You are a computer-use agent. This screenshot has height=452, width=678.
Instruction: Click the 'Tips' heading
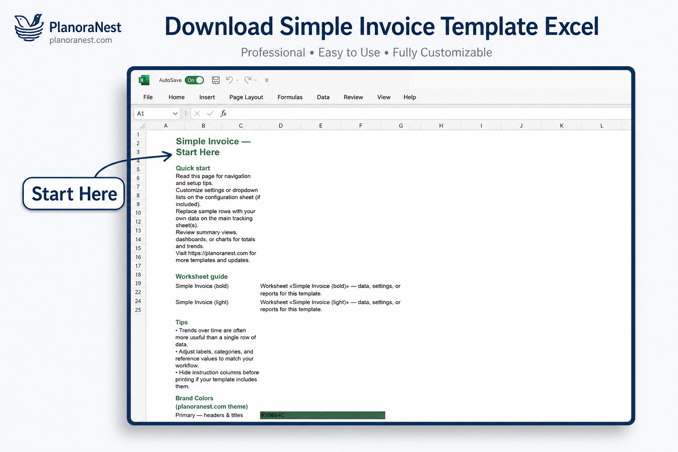[181, 322]
